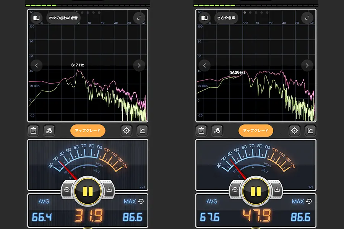
Task: Reset the measurement on right screen
Action: coord(235,190)
